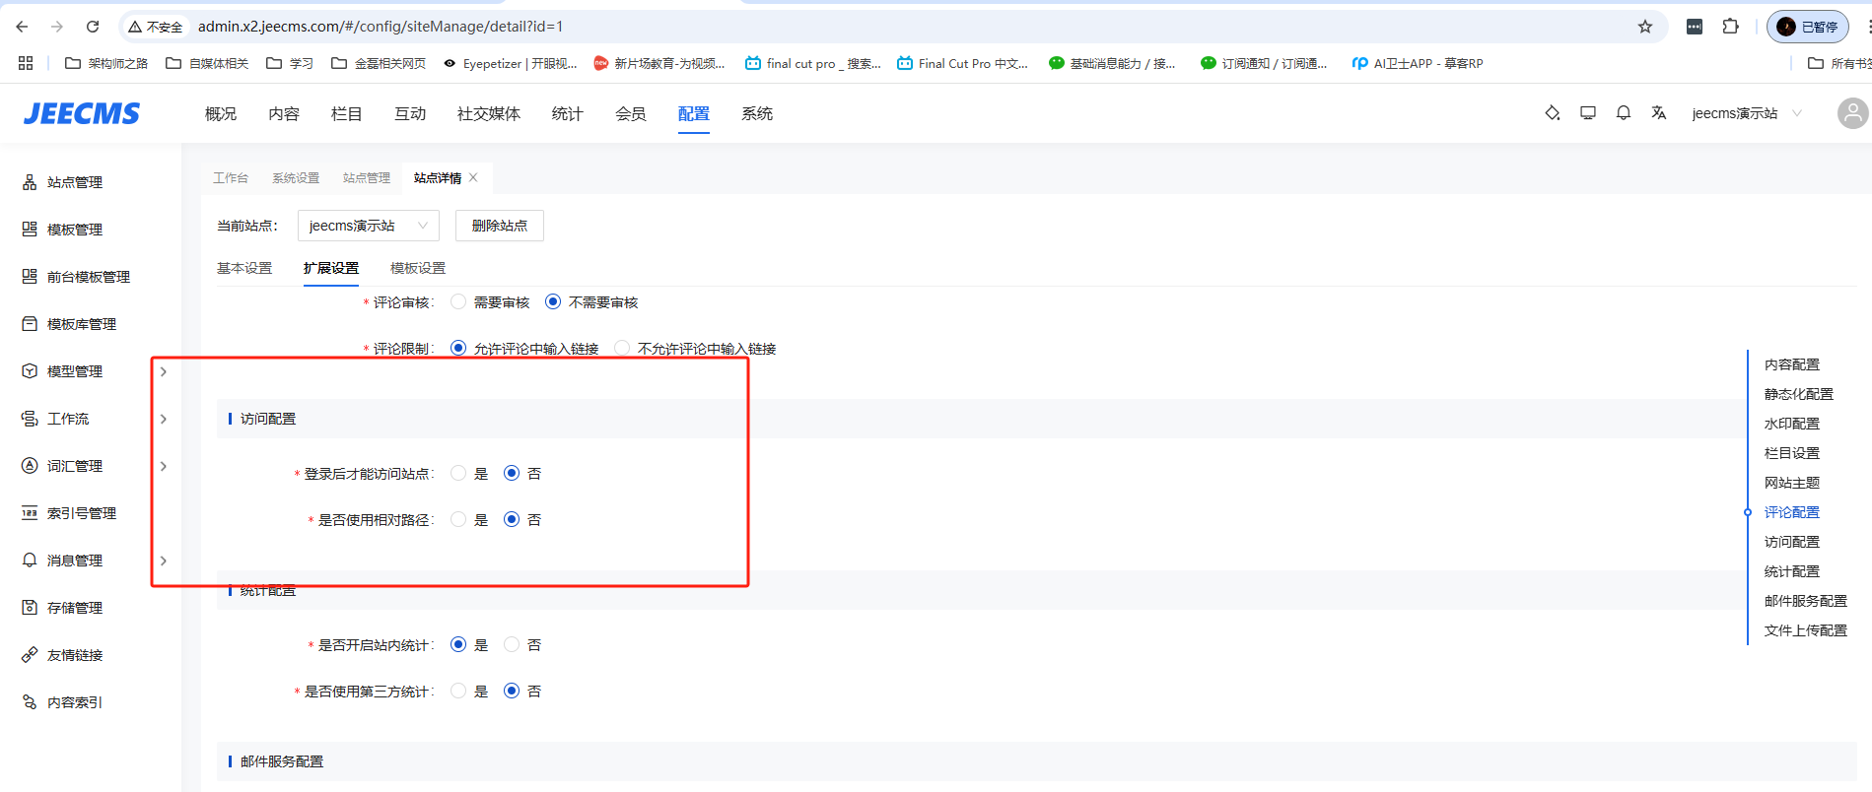Image resolution: width=1872 pixels, height=792 pixels.
Task: Open the user avatar icon
Action: coord(1853,113)
